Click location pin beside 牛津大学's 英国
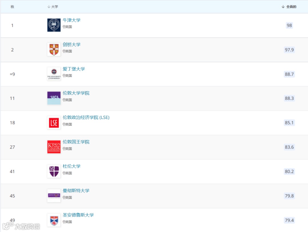308x232 pixels. pyautogui.click(x=64, y=27)
